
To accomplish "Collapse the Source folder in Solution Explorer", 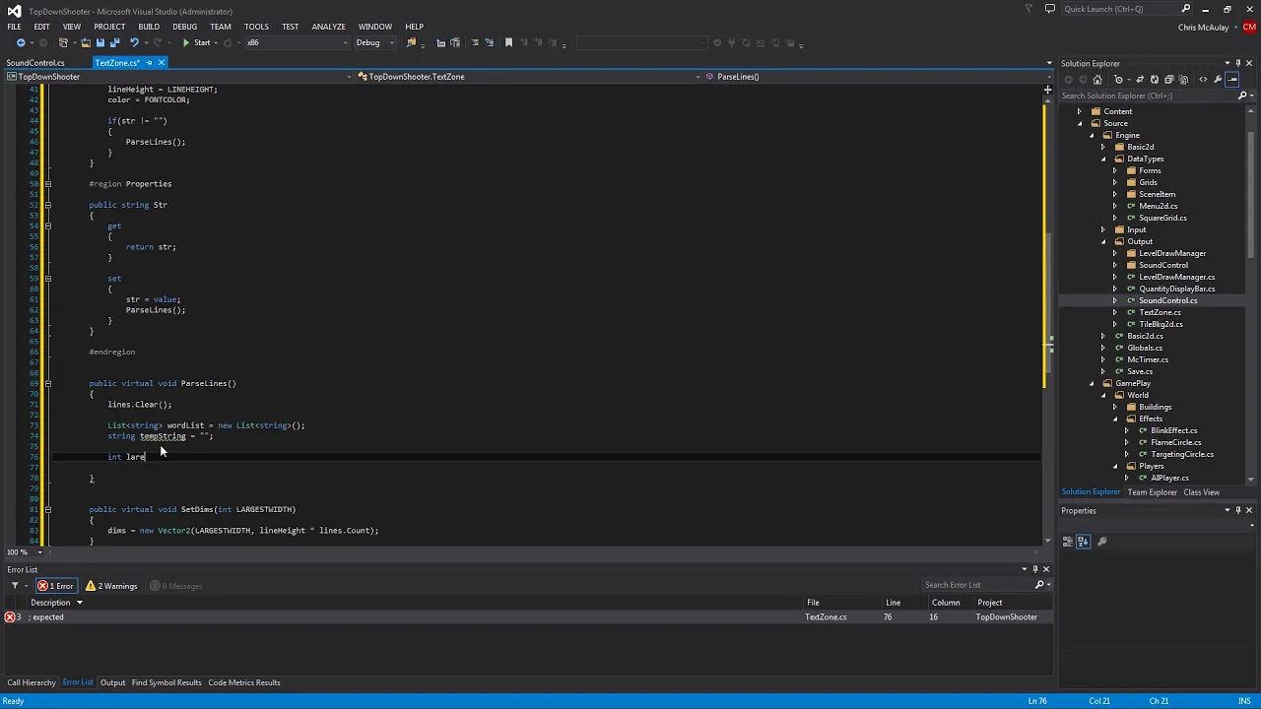I will (1080, 123).
